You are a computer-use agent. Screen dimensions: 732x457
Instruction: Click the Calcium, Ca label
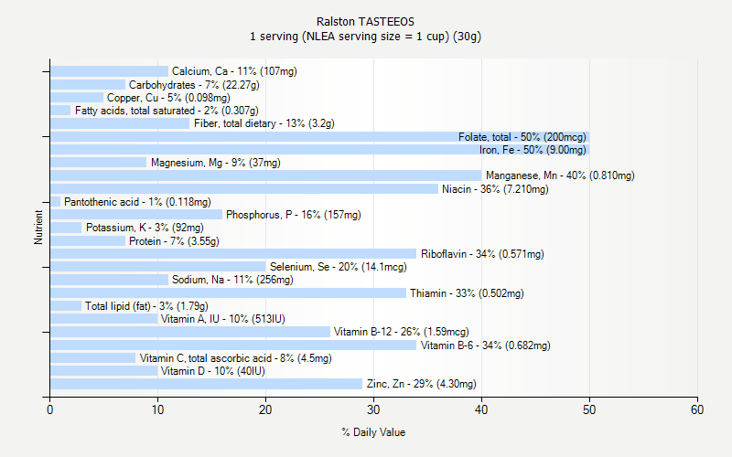click(x=234, y=71)
